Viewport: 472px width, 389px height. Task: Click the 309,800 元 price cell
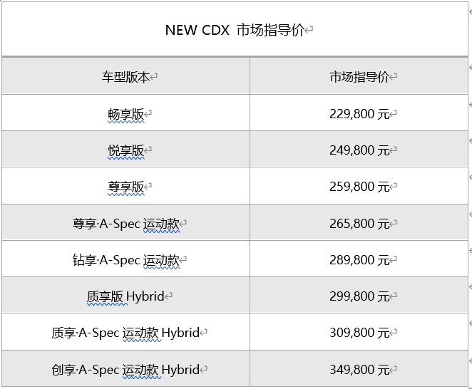click(x=359, y=332)
